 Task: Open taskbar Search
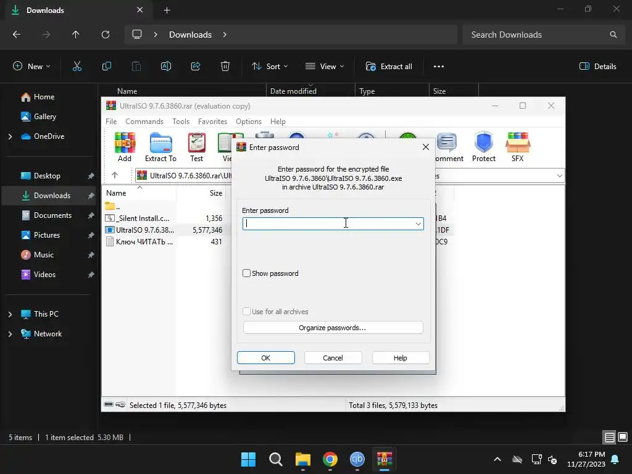[276, 459]
